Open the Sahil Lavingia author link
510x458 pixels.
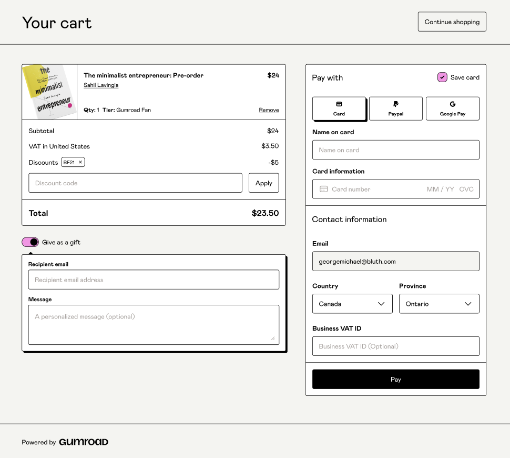pos(101,85)
